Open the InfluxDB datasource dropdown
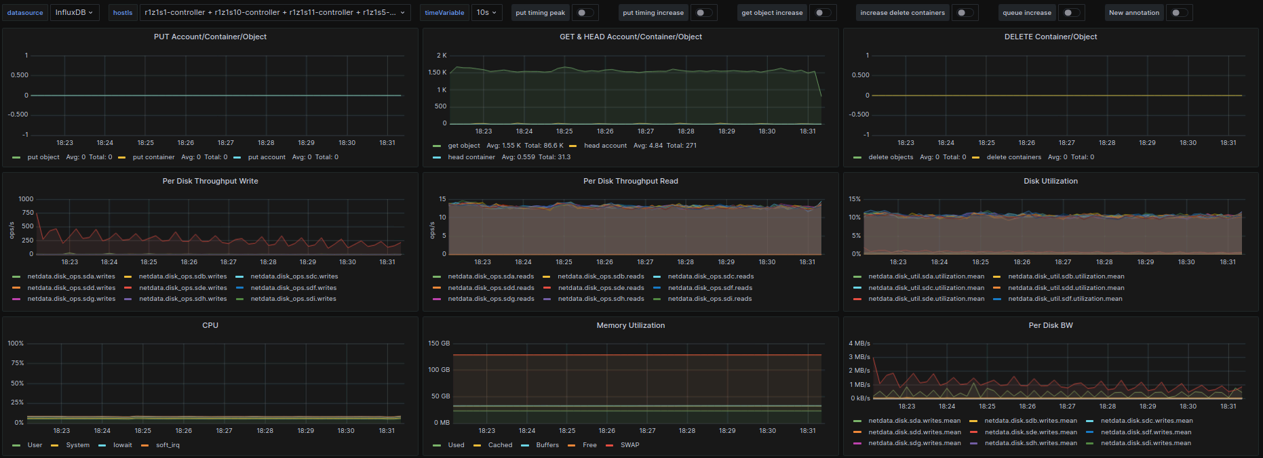Viewport: 1263px width, 458px height. click(x=75, y=13)
